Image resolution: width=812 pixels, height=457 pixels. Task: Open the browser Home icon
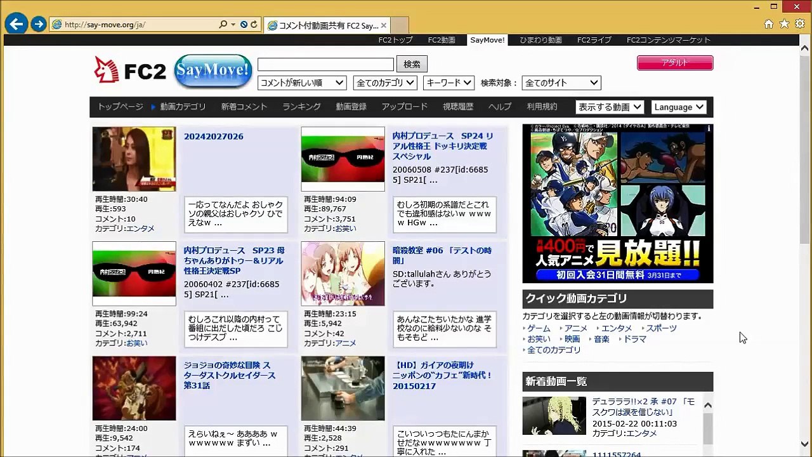[x=769, y=24]
